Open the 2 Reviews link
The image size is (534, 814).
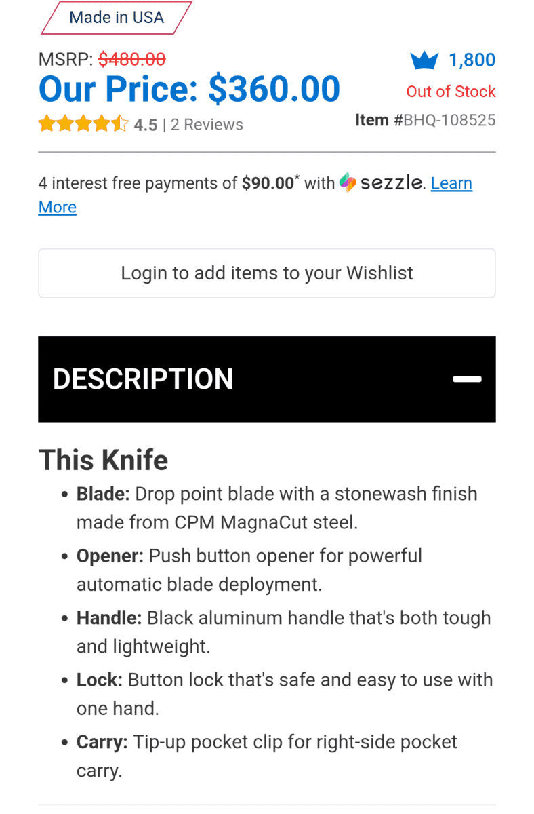click(x=207, y=125)
